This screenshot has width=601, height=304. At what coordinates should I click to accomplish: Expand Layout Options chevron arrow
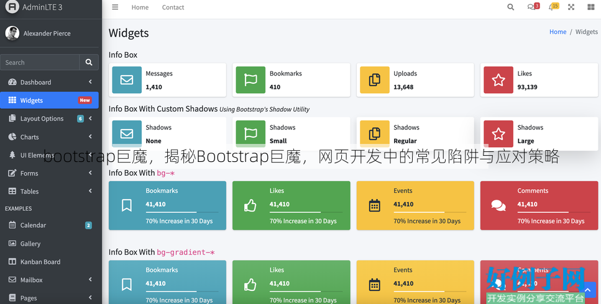[90, 118]
